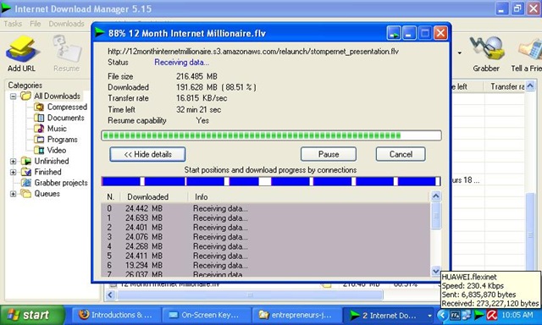Click the horizontal scrollbar left arrow

[x=110, y=295]
